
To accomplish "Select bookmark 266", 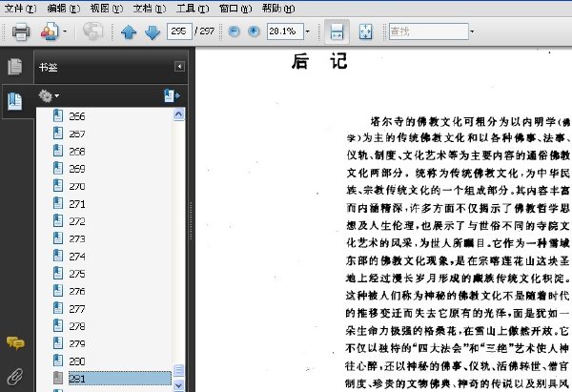I will tap(77, 116).
